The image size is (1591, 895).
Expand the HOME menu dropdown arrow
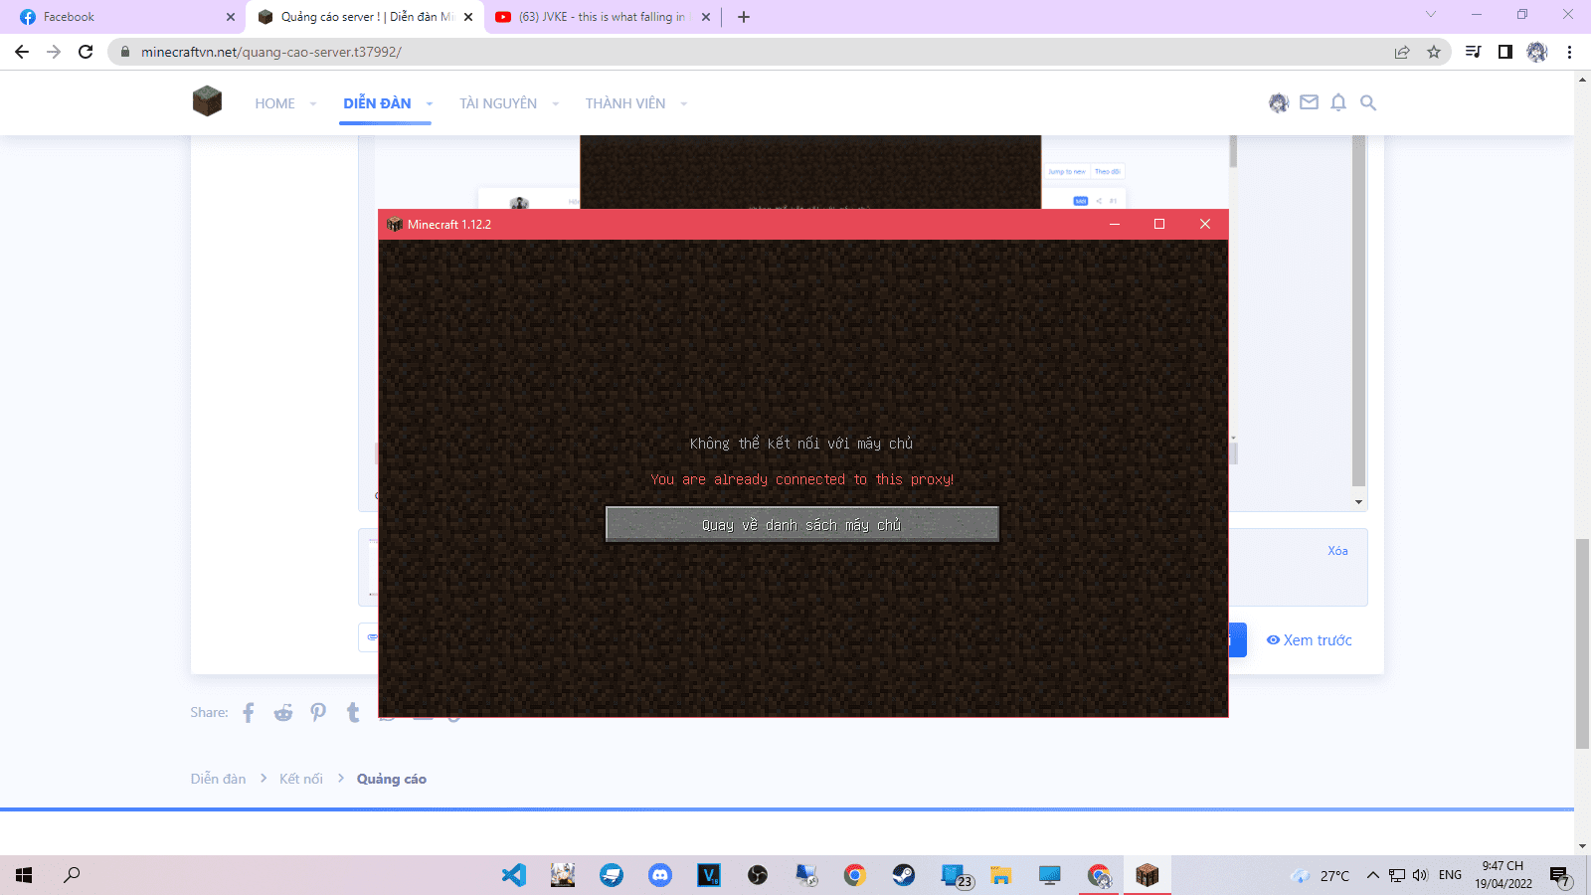point(313,104)
